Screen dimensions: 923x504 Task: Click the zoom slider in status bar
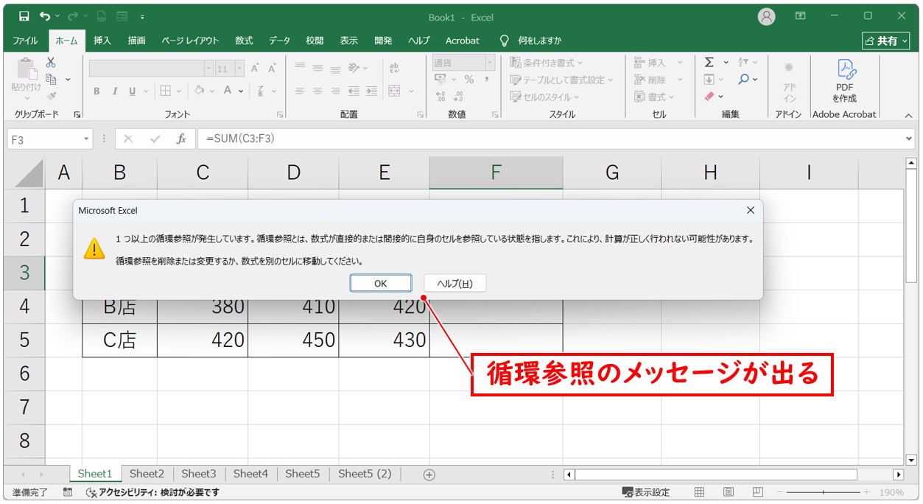pyautogui.click(x=824, y=492)
